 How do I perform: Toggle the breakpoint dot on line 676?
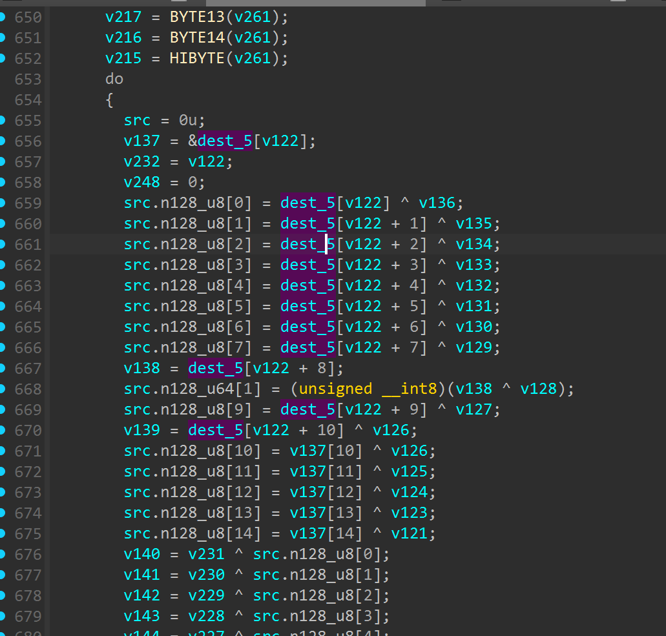(x=2, y=554)
